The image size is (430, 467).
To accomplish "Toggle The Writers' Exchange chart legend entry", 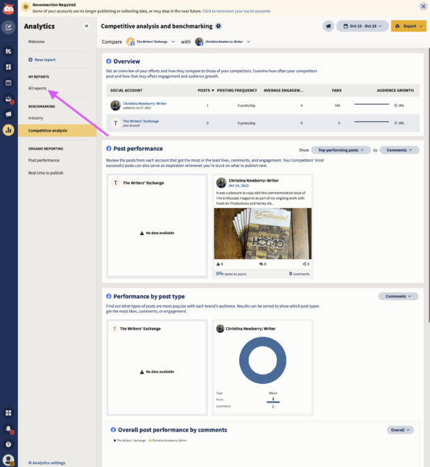I will (130, 441).
